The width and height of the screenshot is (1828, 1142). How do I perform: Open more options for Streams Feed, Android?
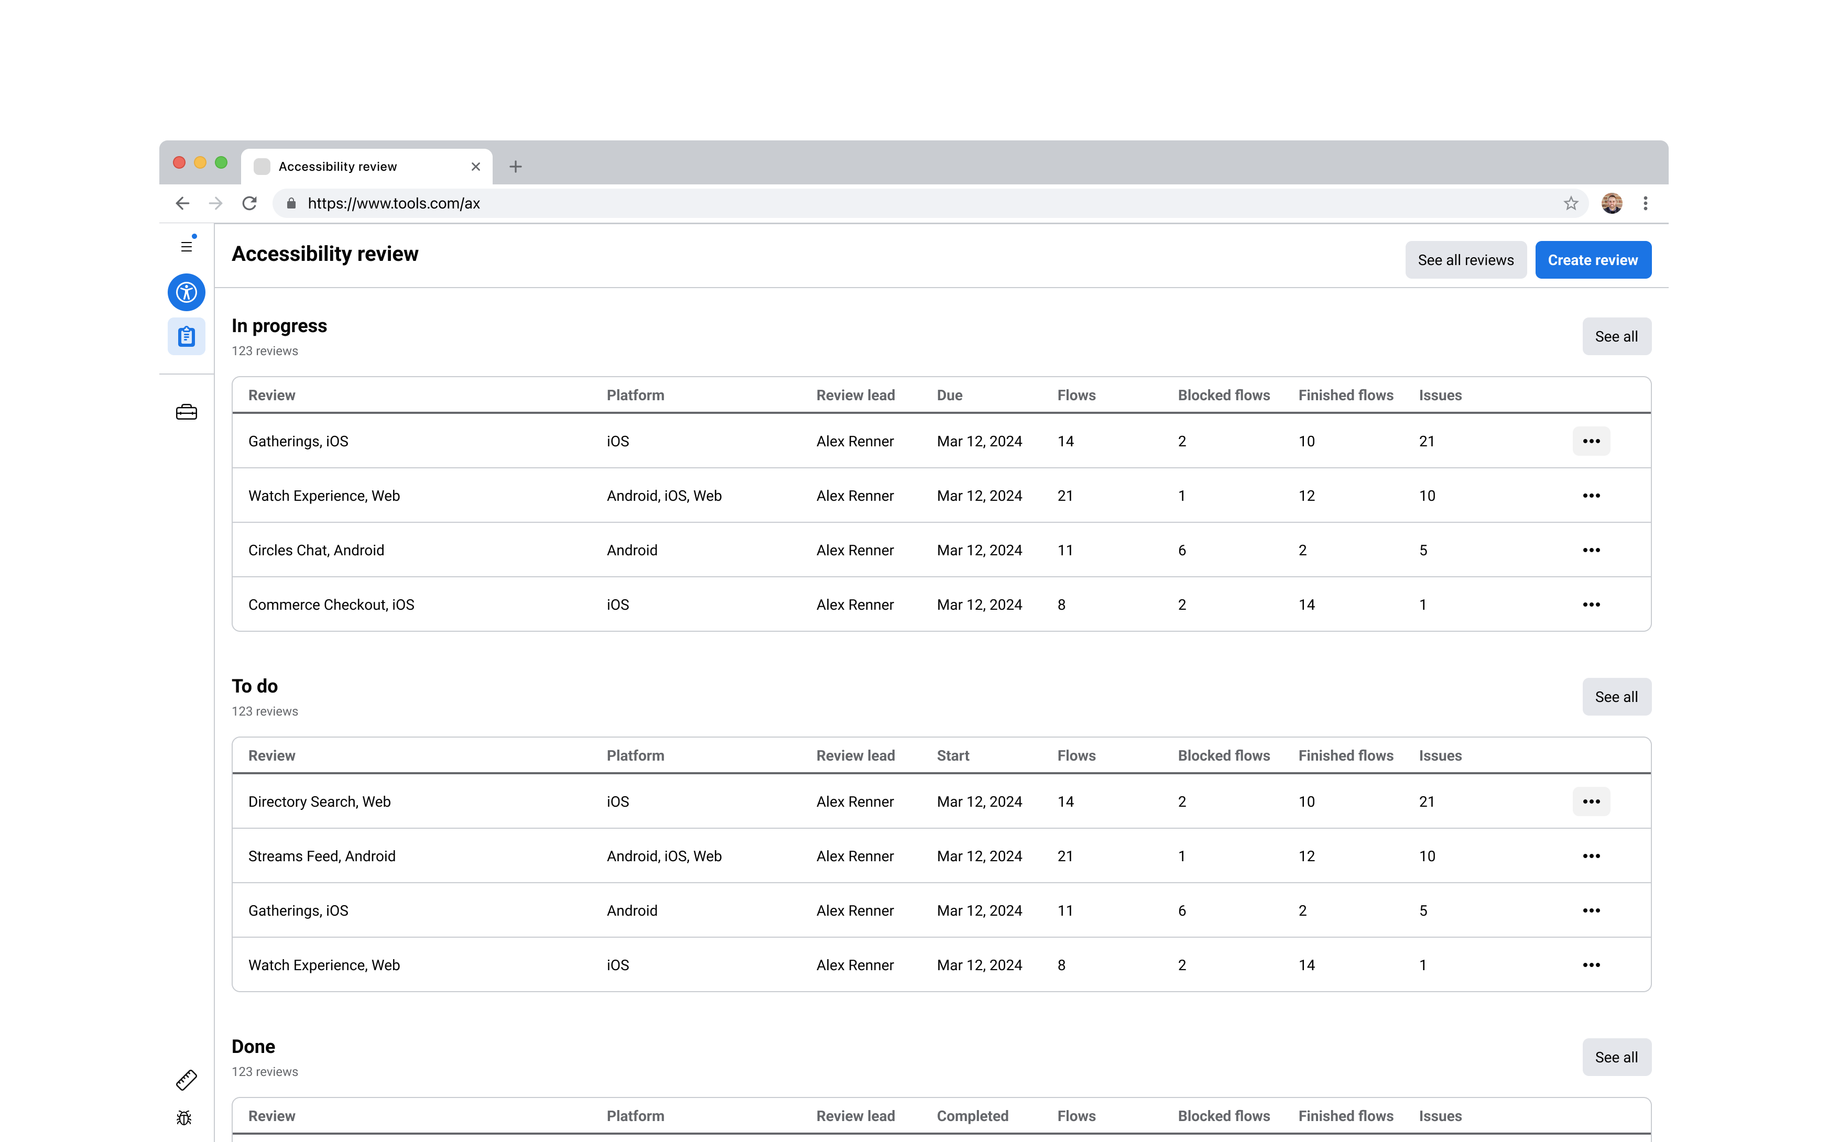[x=1592, y=856]
